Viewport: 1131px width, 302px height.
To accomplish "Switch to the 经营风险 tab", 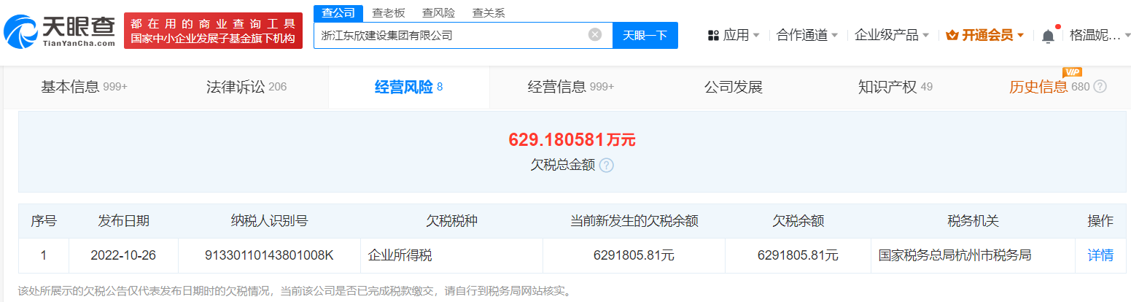I will (x=408, y=88).
